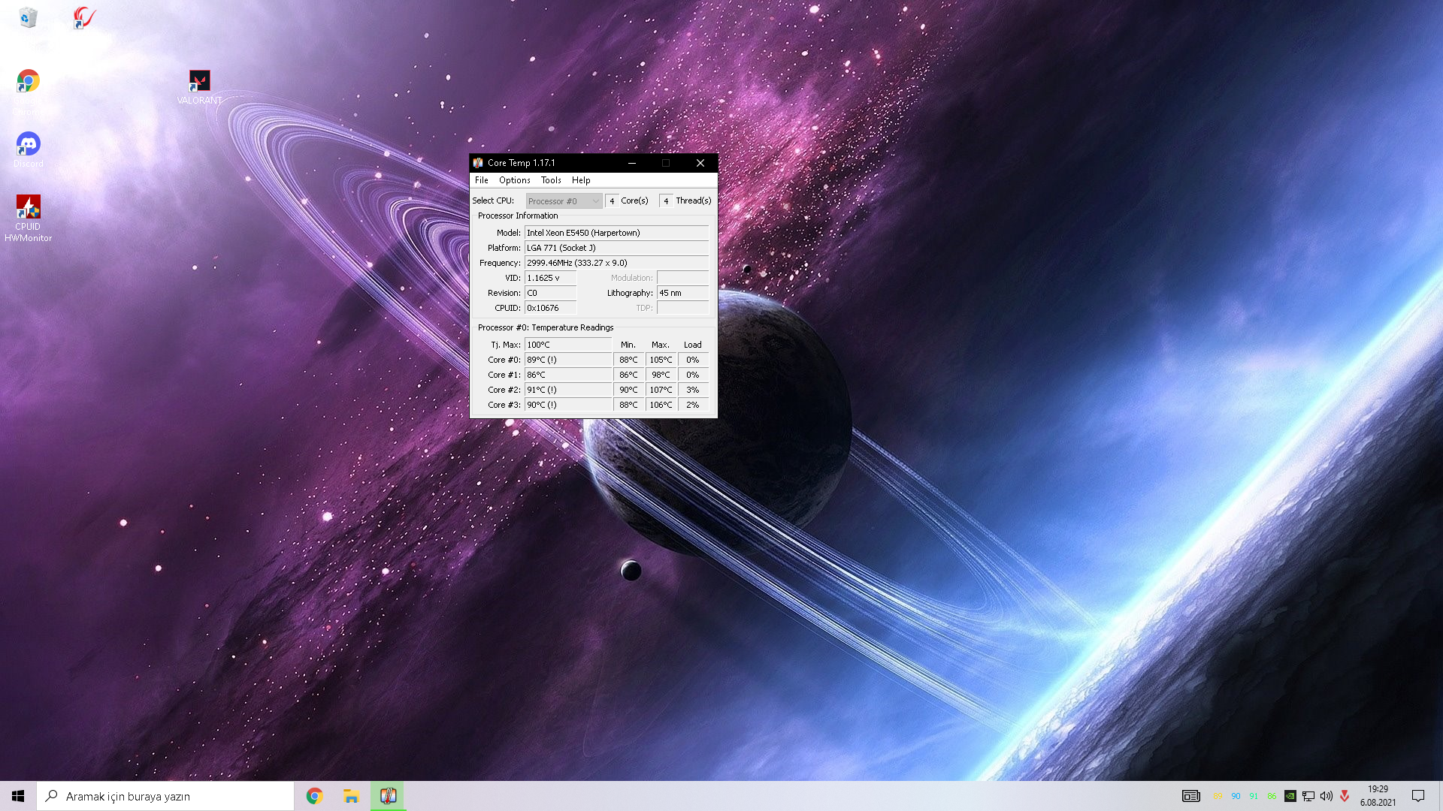Open the Tools menu in Core Temp
Image resolution: width=1443 pixels, height=811 pixels.
[x=551, y=180]
